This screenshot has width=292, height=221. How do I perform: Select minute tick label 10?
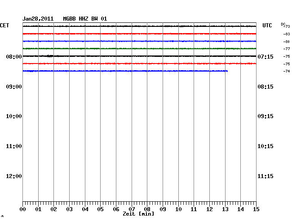(178, 209)
